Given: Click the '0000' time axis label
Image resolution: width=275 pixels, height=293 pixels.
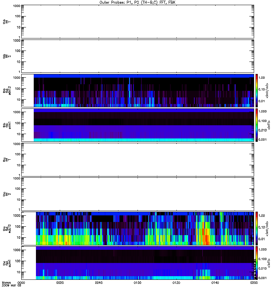Looking at the screenshot, I should pos(21,282).
